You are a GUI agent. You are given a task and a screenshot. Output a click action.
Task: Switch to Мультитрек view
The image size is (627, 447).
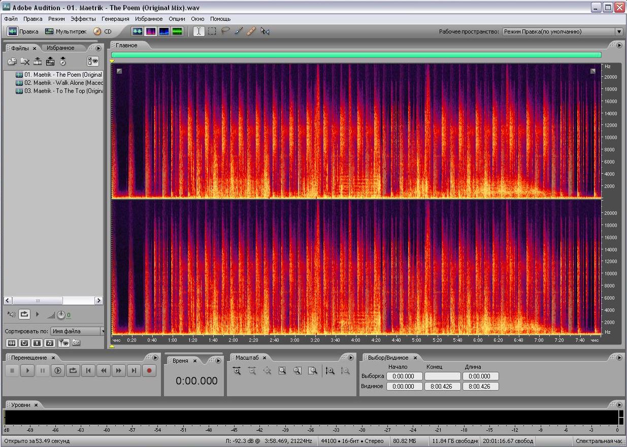[65, 31]
